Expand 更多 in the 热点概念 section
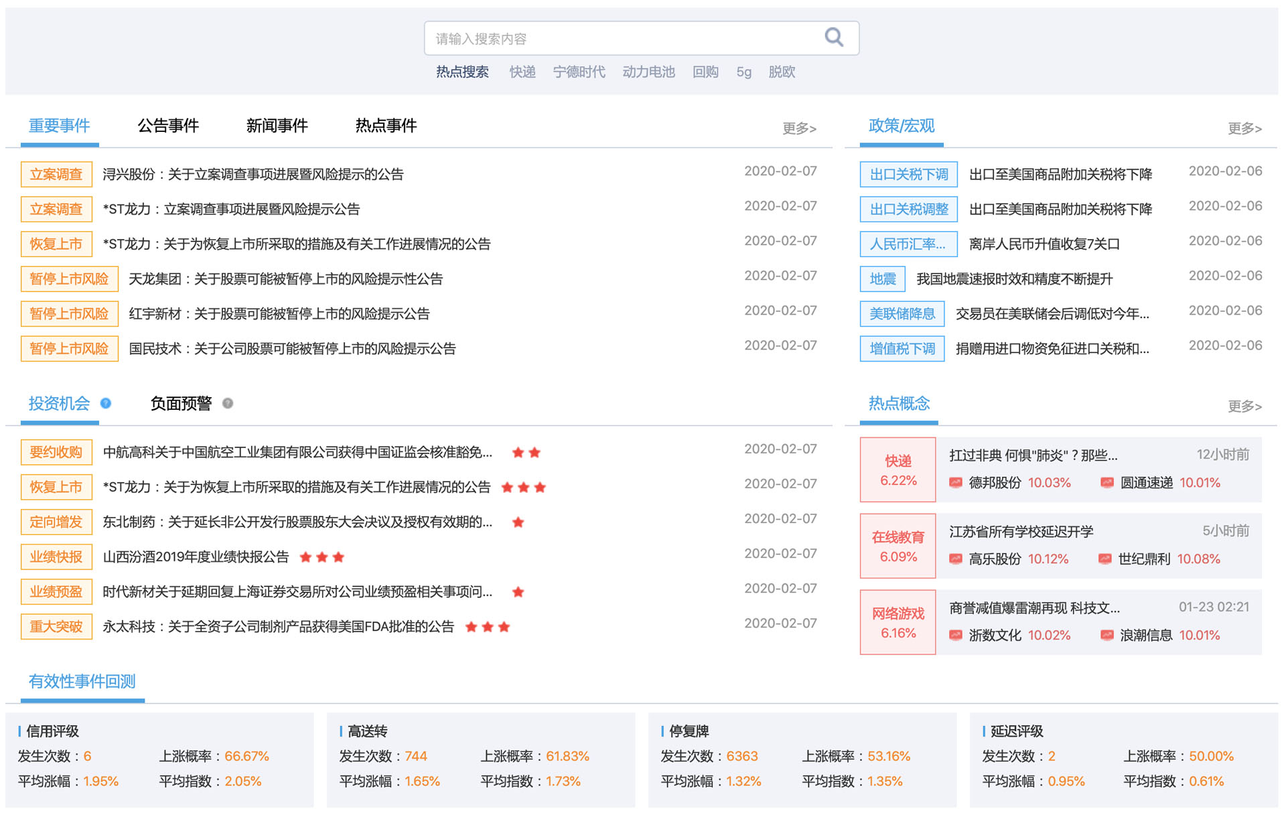1286x813 pixels. 1244,406
